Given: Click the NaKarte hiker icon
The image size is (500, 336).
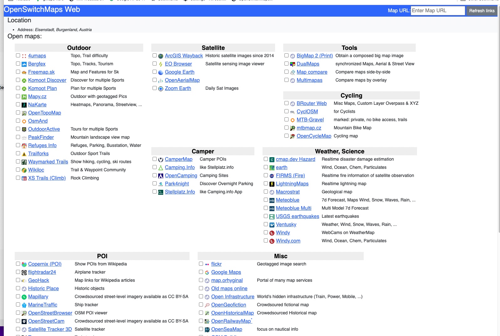Looking at the screenshot, I should [24, 105].
